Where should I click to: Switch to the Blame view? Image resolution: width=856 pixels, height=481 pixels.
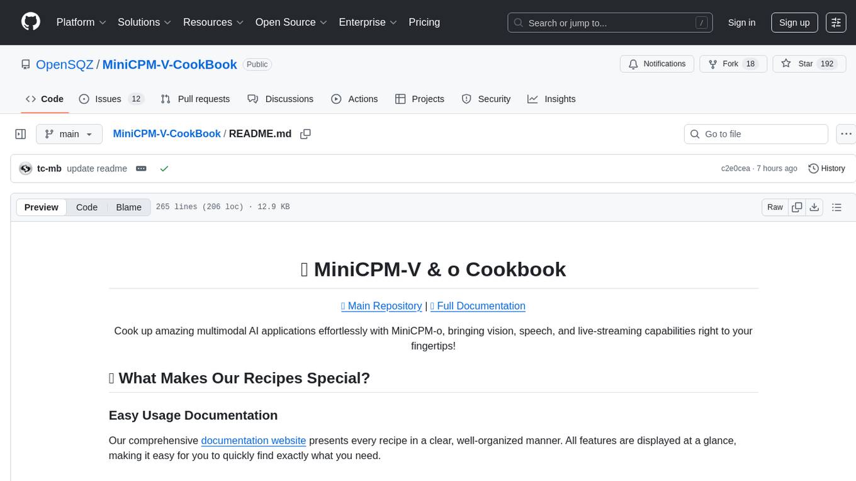[x=128, y=207]
